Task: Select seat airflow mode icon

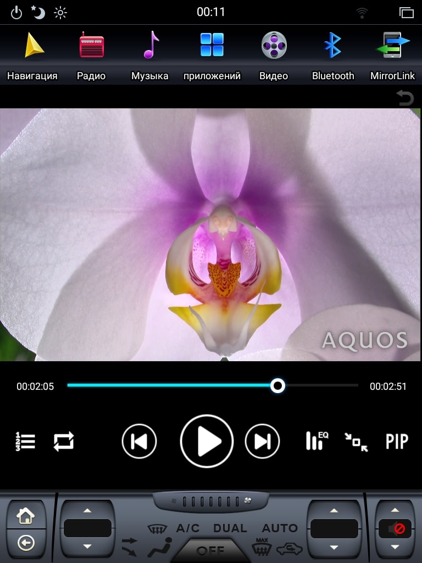Action: pos(160,548)
